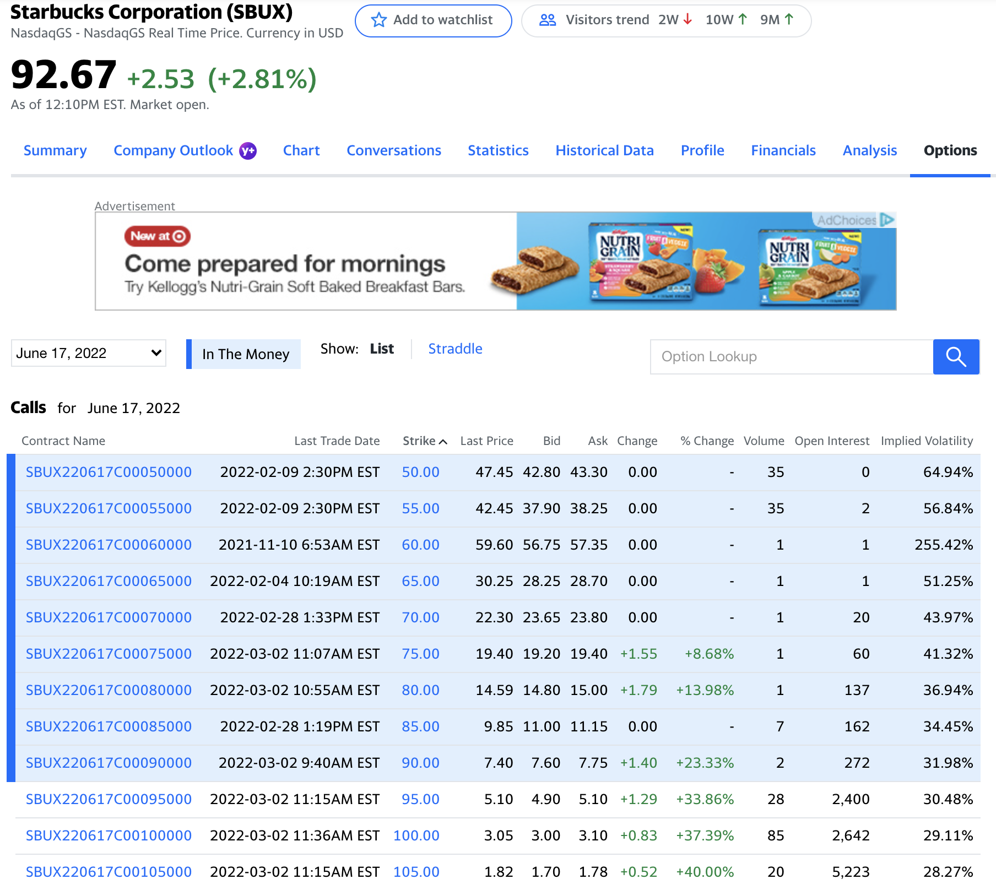The height and width of the screenshot is (890, 996).
Task: Click the magnifier search button for Option Lookup
Action: coord(956,357)
